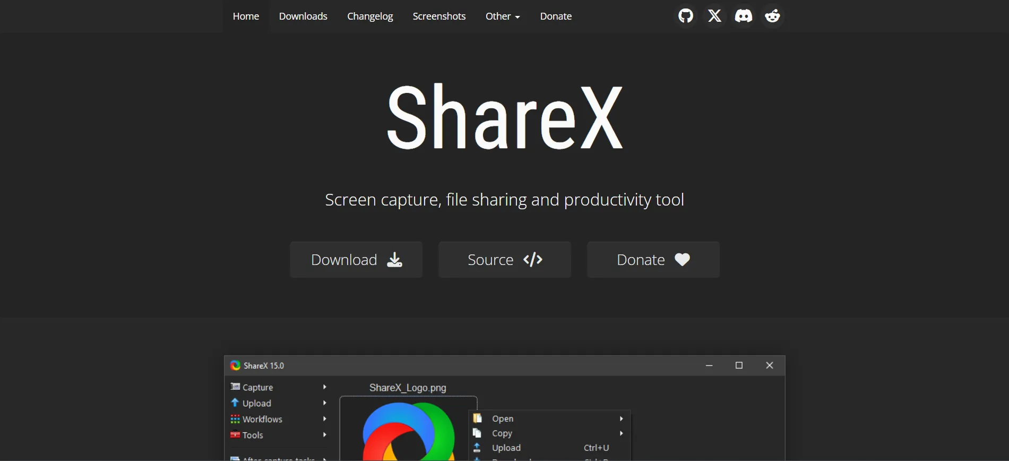Click the Donate button with heart
This screenshot has height=461, width=1009.
pos(653,260)
